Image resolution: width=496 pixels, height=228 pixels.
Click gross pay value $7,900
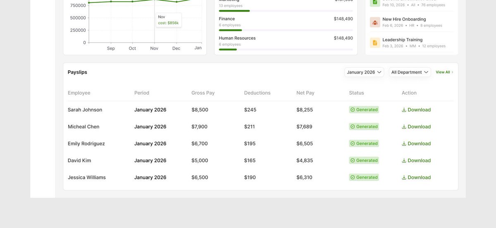pos(200,127)
